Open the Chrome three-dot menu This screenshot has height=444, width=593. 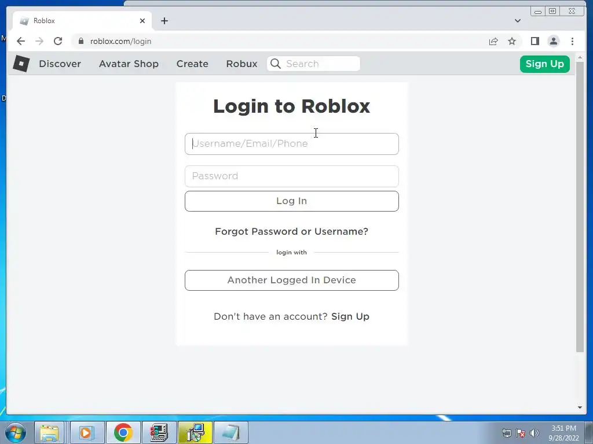click(572, 41)
